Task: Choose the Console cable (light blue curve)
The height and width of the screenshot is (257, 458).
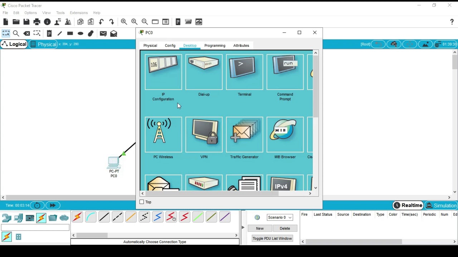Action: coord(91,217)
